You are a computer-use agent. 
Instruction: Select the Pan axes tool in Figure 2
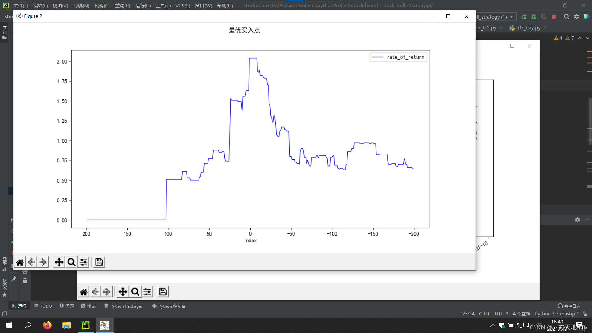coord(59,262)
